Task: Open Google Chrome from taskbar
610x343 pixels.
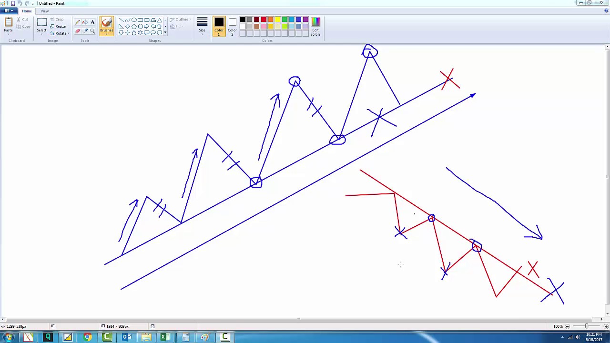Action: coord(88,337)
